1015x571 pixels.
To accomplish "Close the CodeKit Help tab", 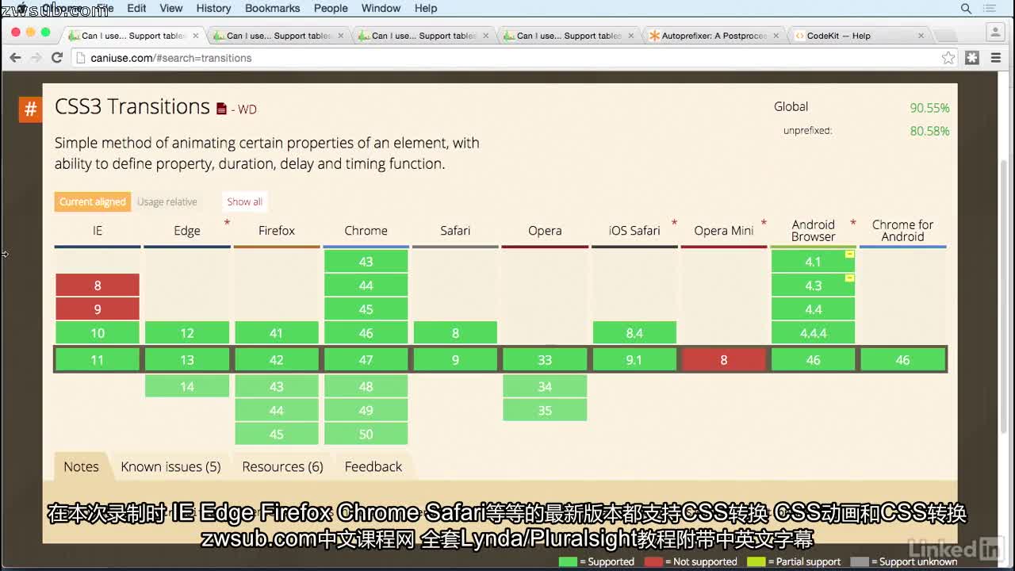I will [921, 36].
